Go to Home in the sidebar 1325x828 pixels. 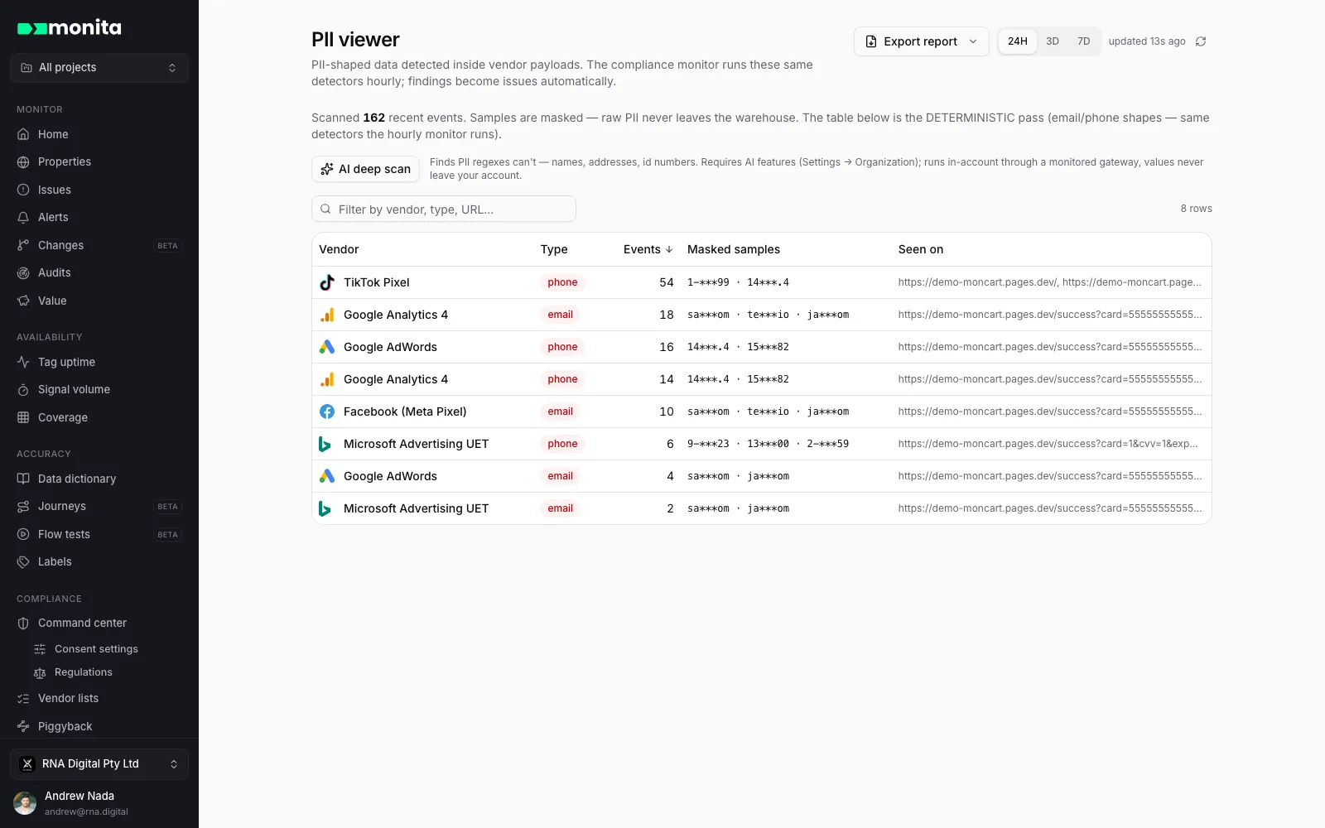click(x=99, y=134)
